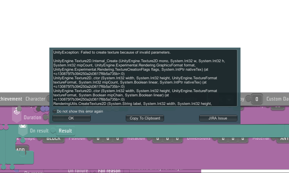Select the joystick icon beside Duration
The width and height of the screenshot is (289, 173).
pyautogui.click(x=18, y=112)
